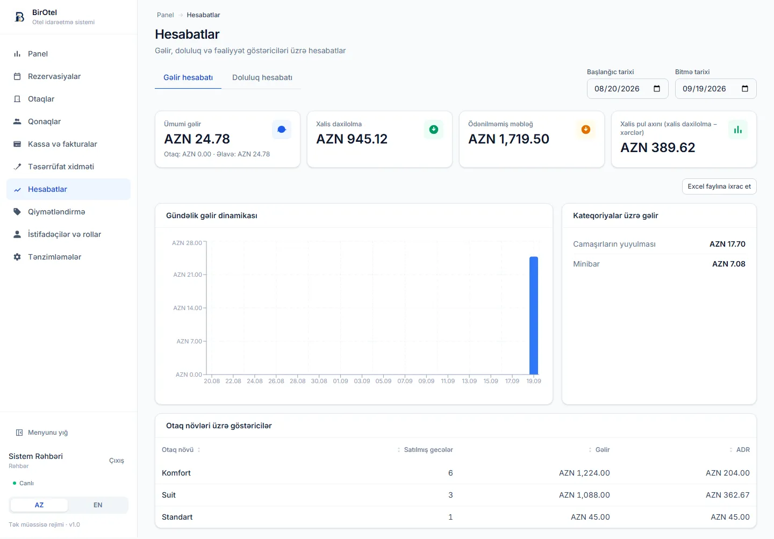
Task: Open Kassa və fakturalar menu item
Action: [x=68, y=144]
